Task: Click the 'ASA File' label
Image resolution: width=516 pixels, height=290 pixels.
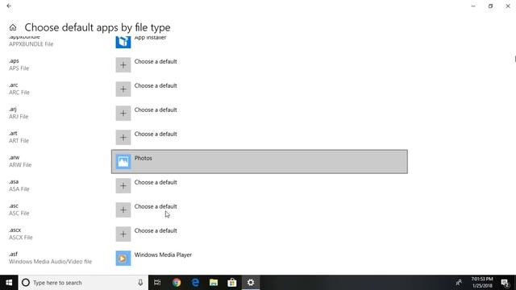Action: 19,189
